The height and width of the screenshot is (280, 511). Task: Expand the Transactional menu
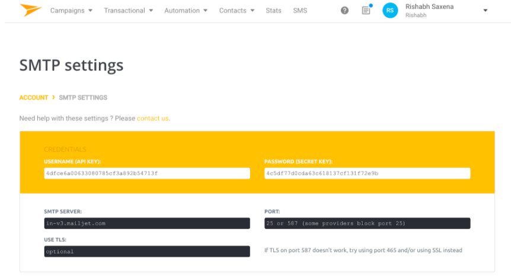(x=128, y=11)
